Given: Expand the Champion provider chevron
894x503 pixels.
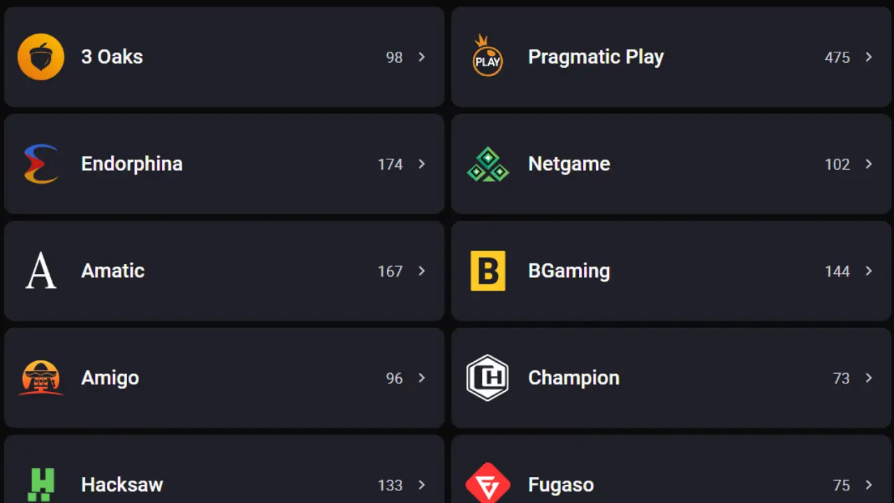Looking at the screenshot, I should coord(869,378).
